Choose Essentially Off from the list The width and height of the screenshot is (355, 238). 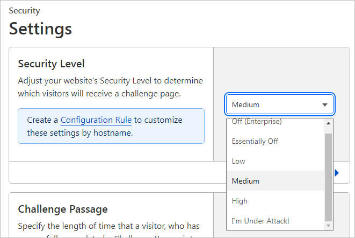click(x=255, y=141)
